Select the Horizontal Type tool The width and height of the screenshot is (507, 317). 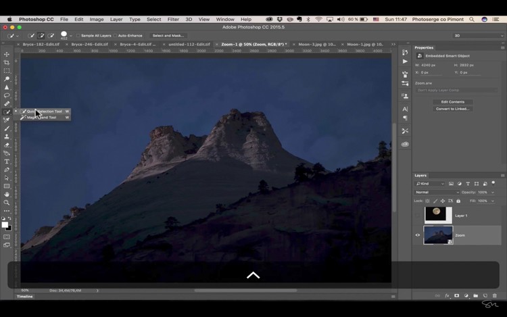[x=7, y=162]
